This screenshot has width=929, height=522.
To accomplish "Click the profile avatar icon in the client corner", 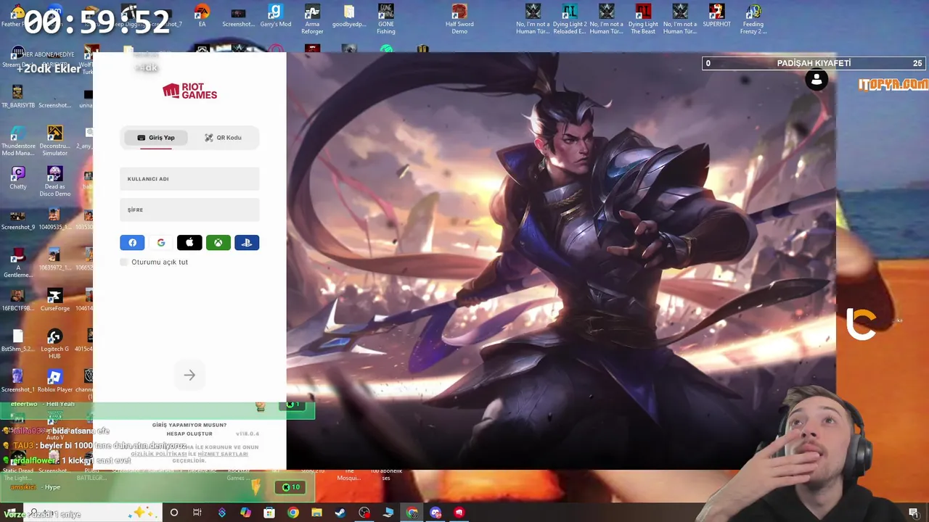I will click(x=817, y=80).
